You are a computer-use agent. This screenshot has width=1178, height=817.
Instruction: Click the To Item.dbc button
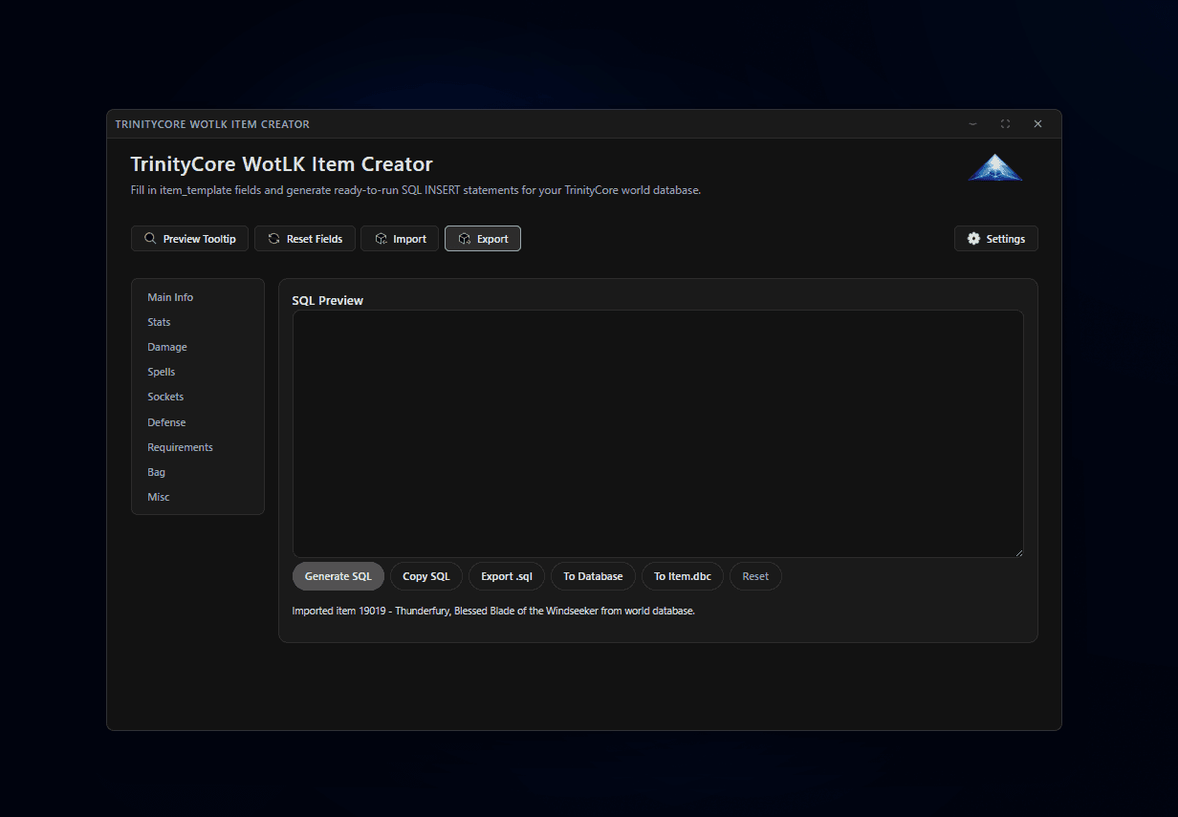pos(683,576)
